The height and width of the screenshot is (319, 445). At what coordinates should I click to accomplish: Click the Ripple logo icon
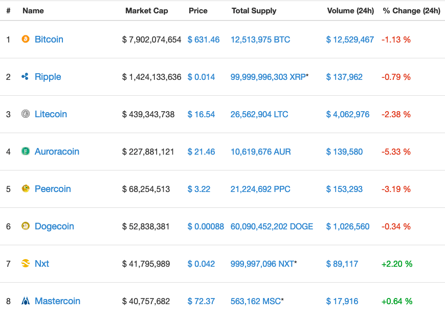(x=25, y=77)
